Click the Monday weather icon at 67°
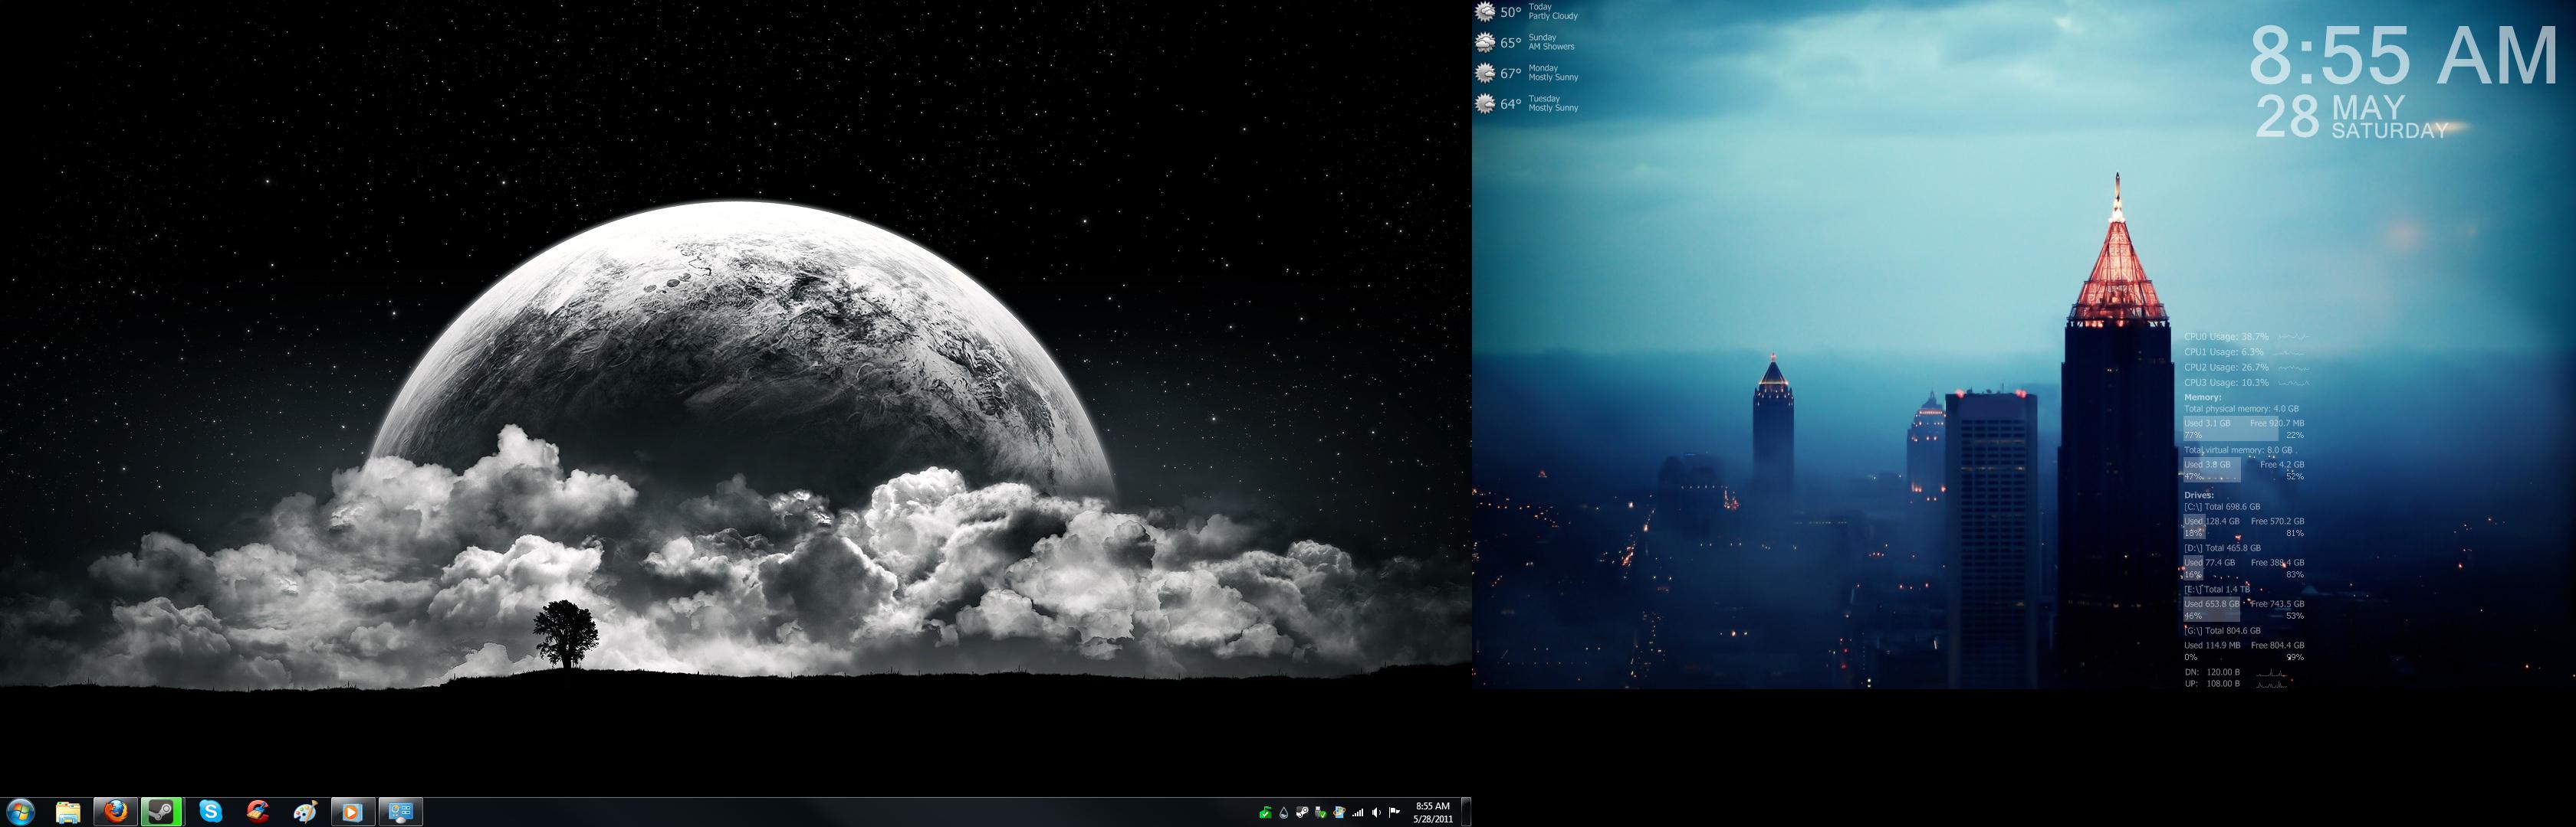The image size is (2576, 827). click(x=1485, y=73)
